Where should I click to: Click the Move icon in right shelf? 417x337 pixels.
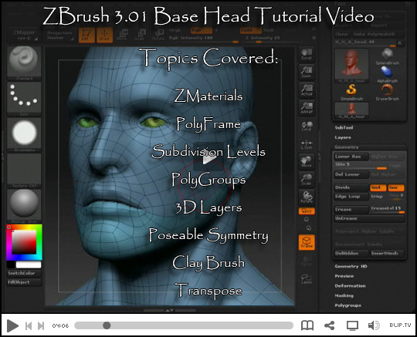coord(307,161)
